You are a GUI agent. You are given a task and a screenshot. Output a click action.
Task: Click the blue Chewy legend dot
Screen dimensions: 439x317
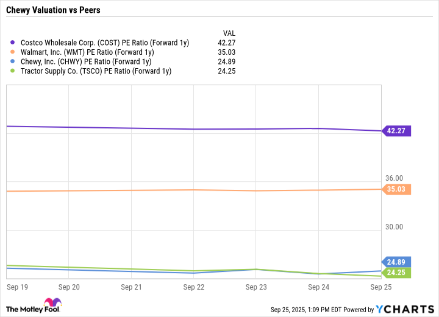13,61
